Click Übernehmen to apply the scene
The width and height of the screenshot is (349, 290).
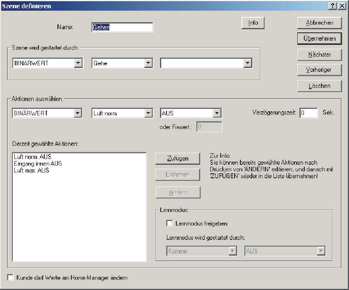(319, 38)
